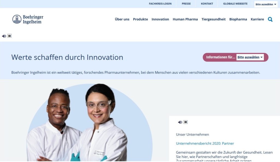
Task: Expand the top-right Bitte auswählen dropdown
Action: click(266, 4)
